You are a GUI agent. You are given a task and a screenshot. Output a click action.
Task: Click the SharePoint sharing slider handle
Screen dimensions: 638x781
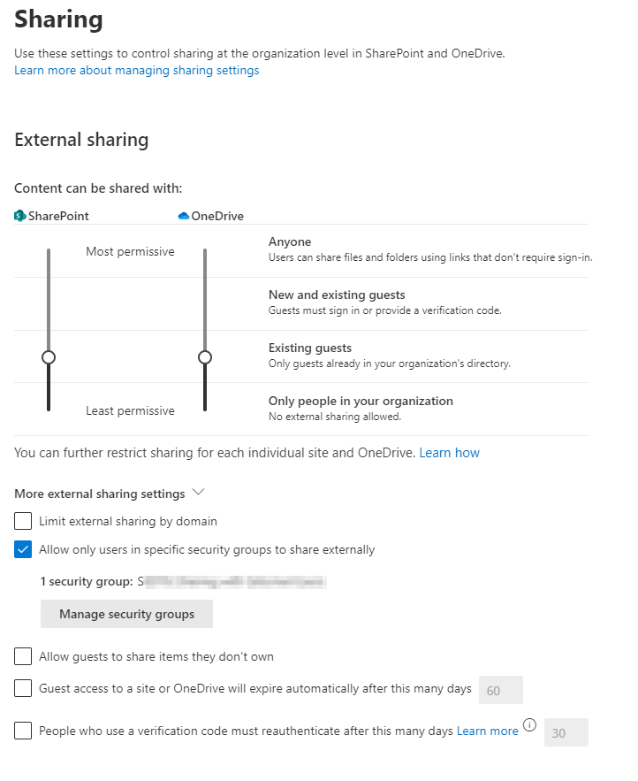click(x=49, y=357)
